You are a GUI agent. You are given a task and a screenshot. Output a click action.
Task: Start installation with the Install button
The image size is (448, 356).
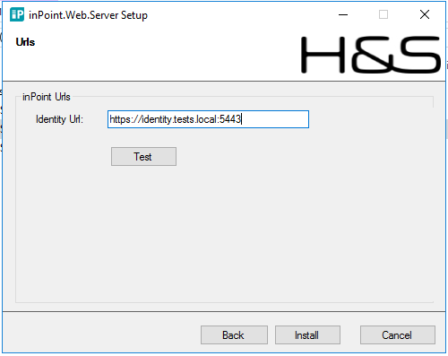[x=307, y=335]
